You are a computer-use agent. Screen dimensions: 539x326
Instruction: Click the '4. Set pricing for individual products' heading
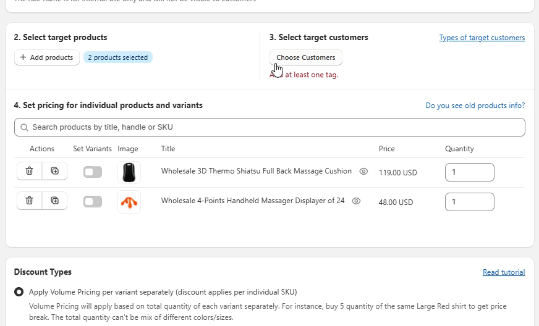point(108,105)
